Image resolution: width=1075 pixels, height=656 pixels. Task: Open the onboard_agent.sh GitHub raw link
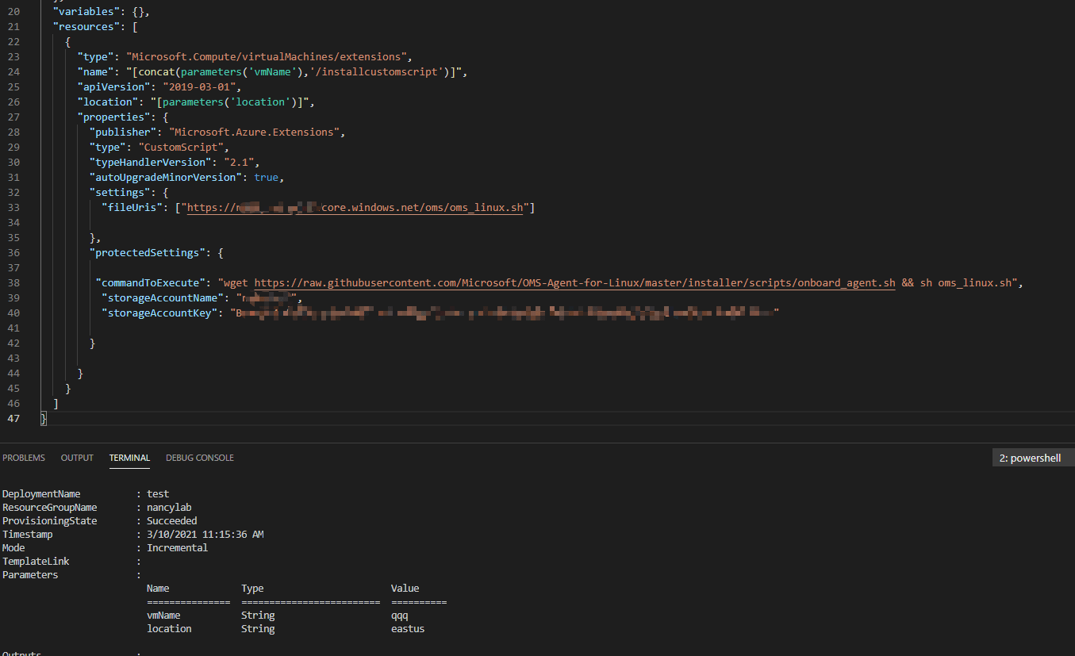(x=574, y=283)
